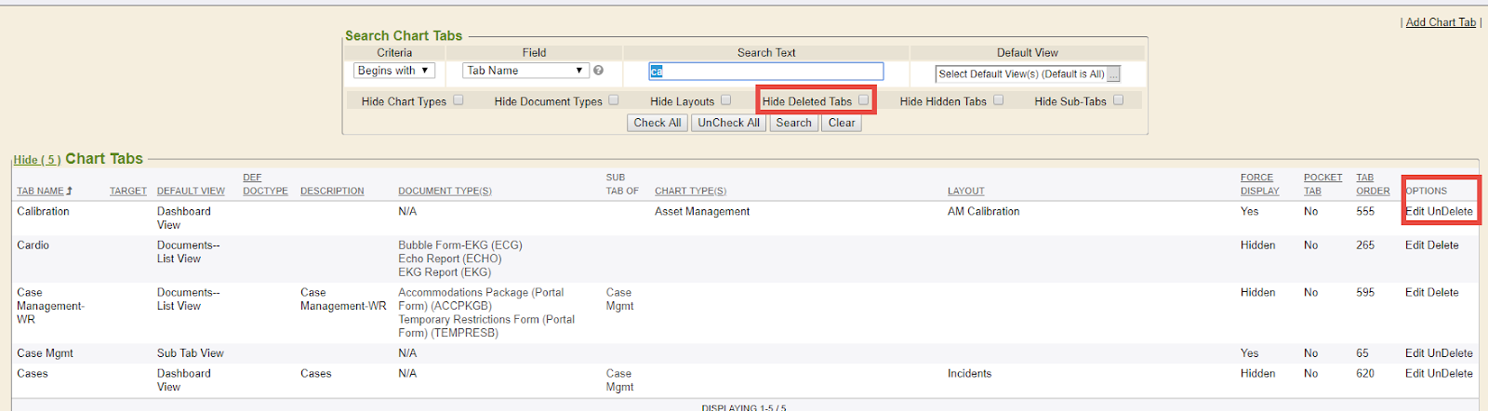The image size is (1488, 411).
Task: Toggle the Hide Sub-Tabs checkbox
Action: [x=1118, y=100]
